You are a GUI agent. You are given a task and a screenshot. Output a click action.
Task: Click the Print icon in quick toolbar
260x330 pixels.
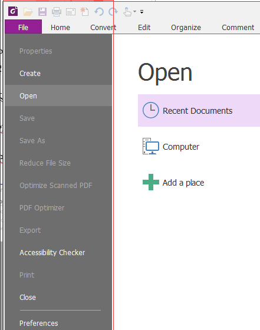click(x=57, y=12)
